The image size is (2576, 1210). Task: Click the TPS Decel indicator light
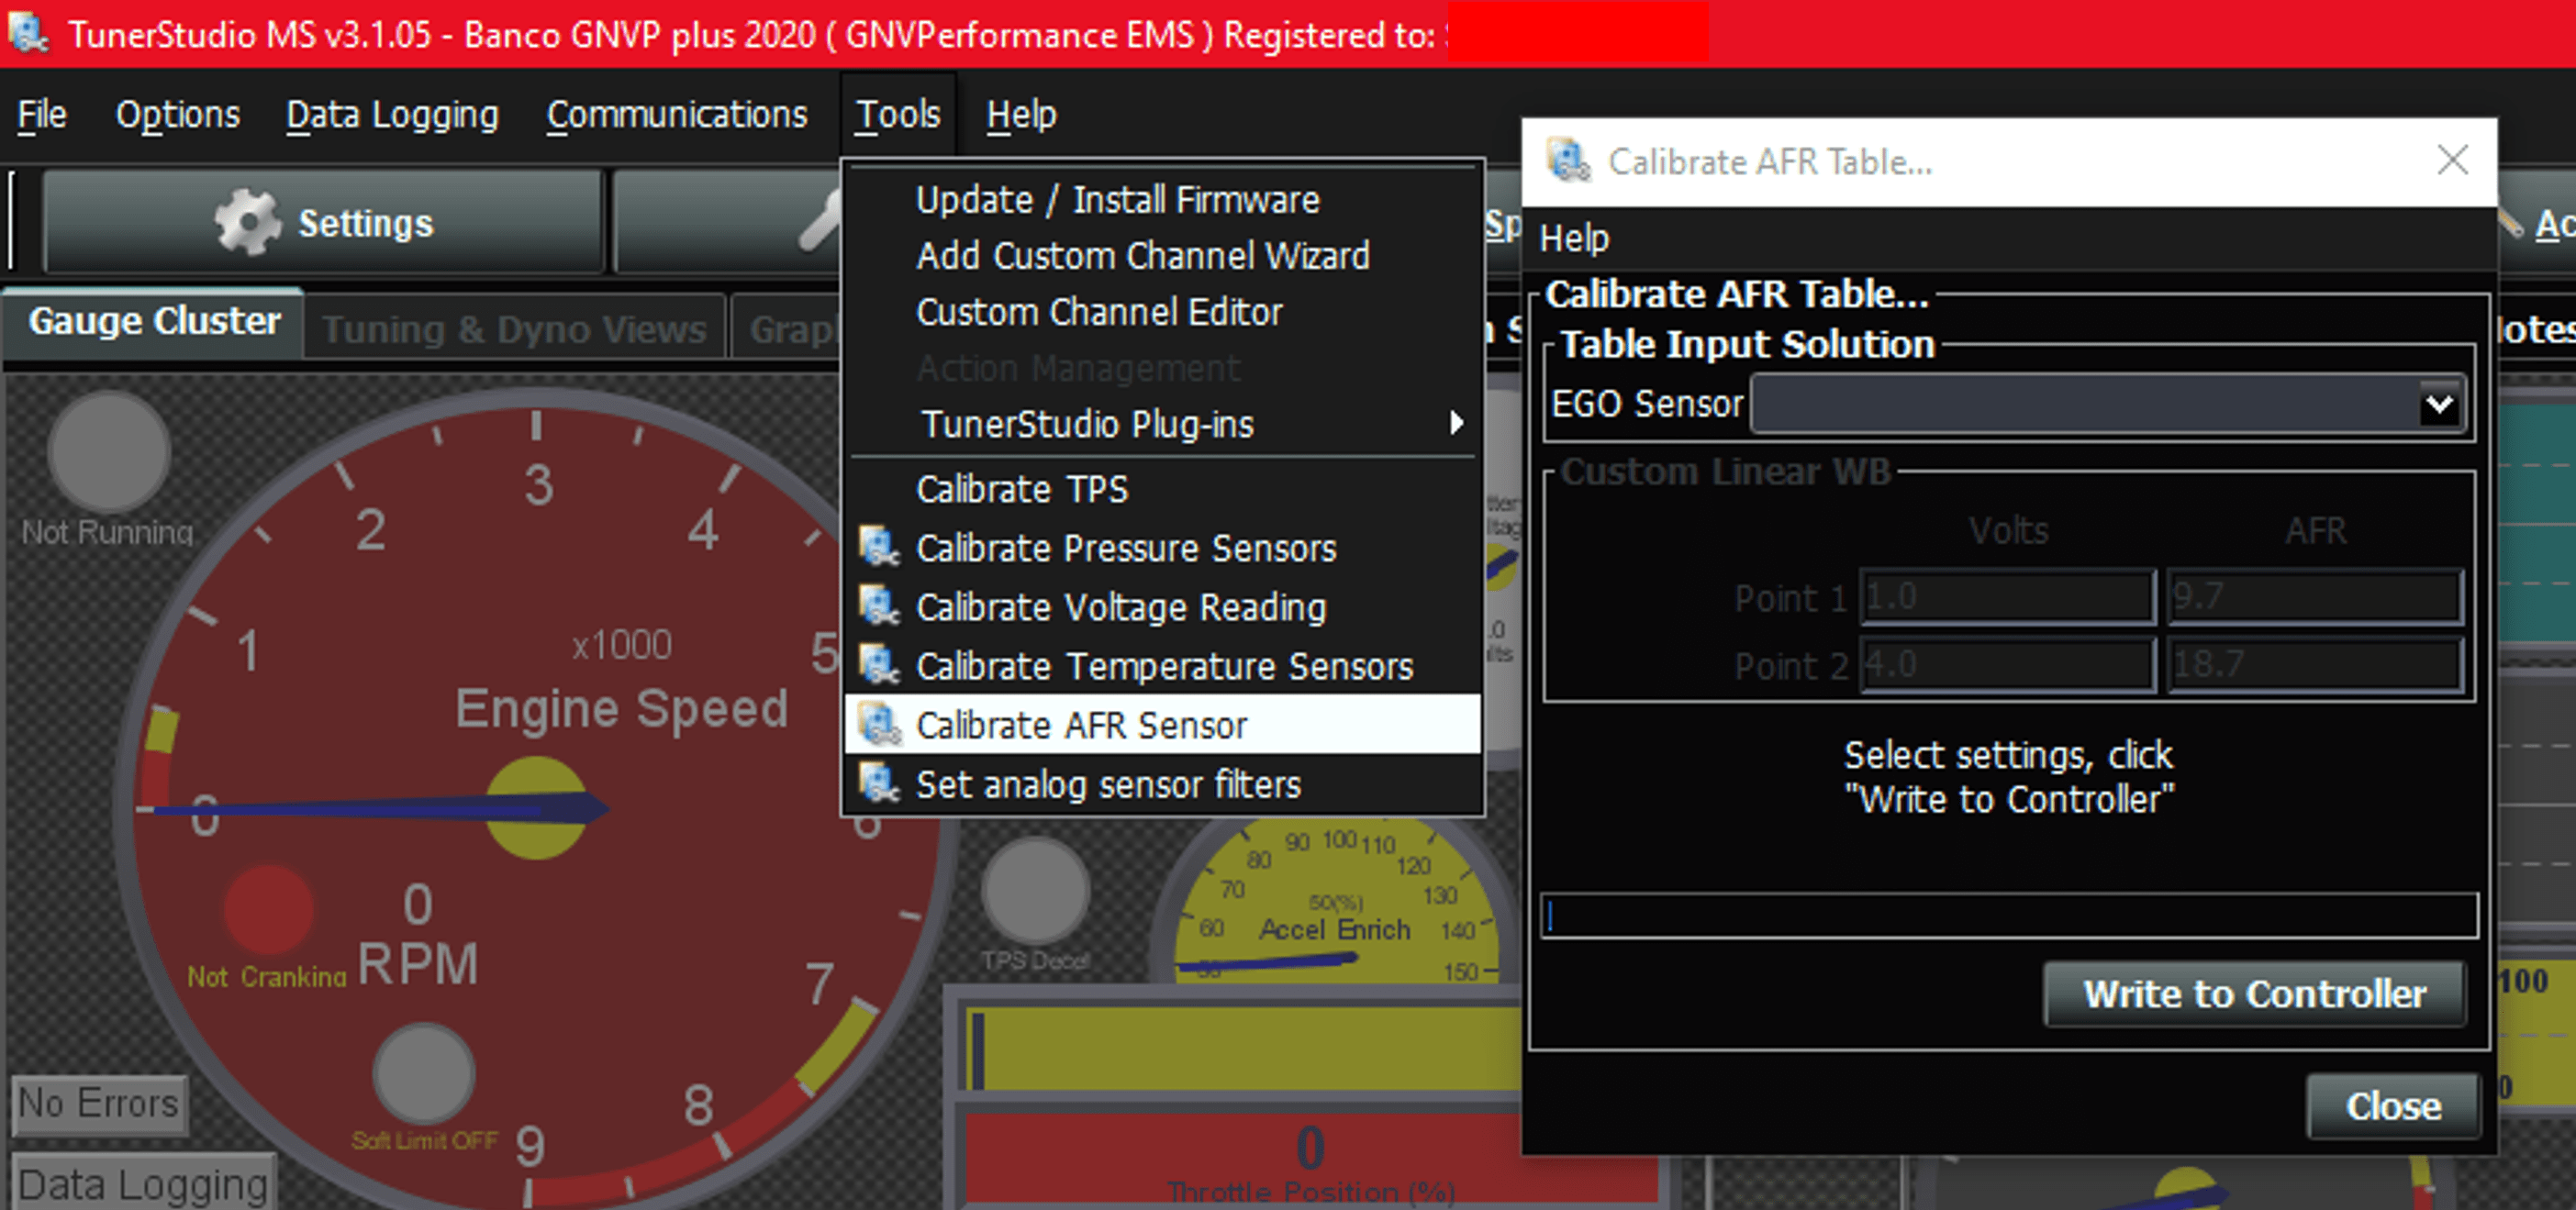pos(1035,890)
